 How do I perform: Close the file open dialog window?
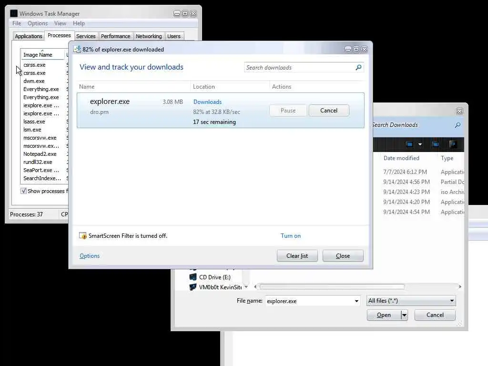pos(459,111)
